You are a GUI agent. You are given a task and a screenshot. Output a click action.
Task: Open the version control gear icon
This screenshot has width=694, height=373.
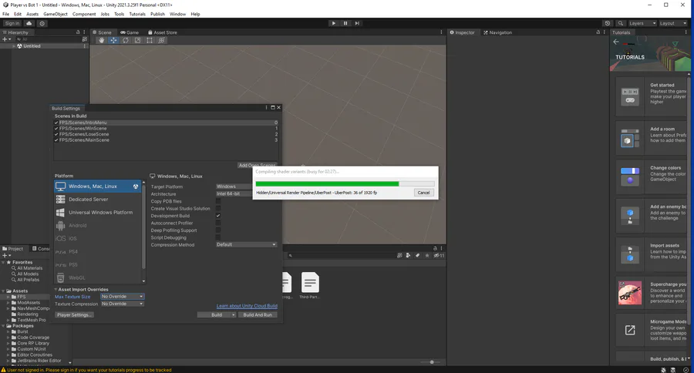tap(42, 23)
